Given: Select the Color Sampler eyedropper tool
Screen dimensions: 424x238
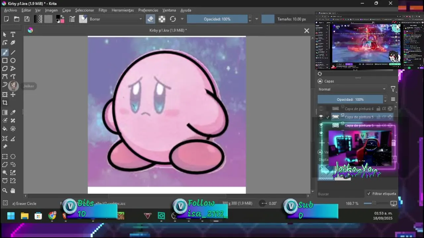Looking at the screenshot, I should coord(13,113).
